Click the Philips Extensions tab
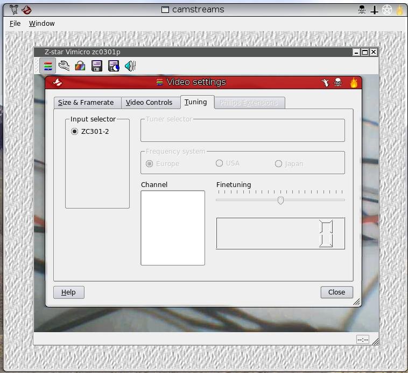408x373 pixels. tap(250, 103)
